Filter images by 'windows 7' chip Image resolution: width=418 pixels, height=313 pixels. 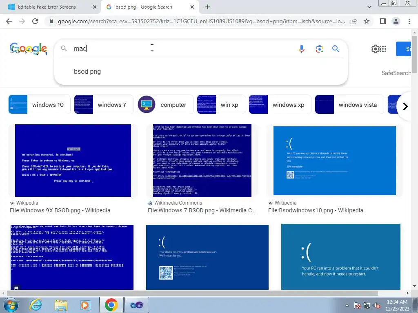point(104,105)
